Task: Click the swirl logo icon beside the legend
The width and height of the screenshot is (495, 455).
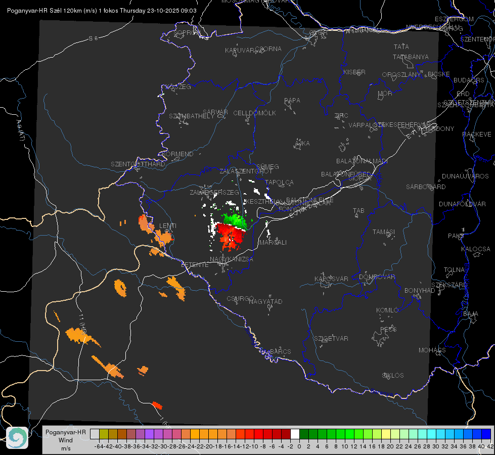Action: (x=17, y=438)
